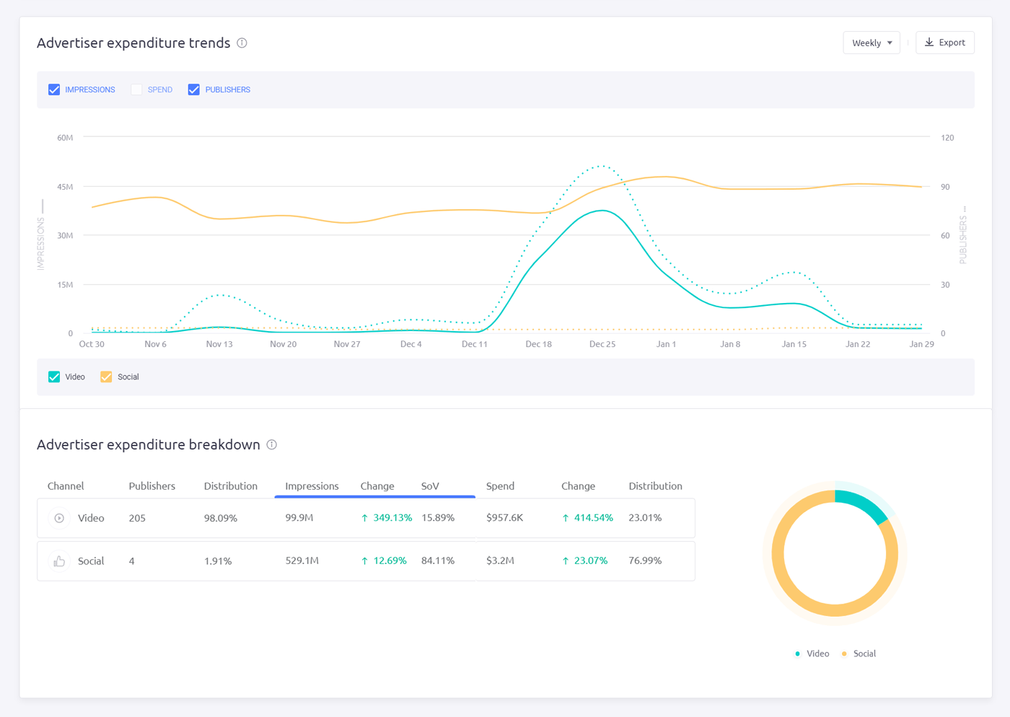This screenshot has width=1010, height=717.
Task: Select the Social row in the breakdown table
Action: pos(361,560)
